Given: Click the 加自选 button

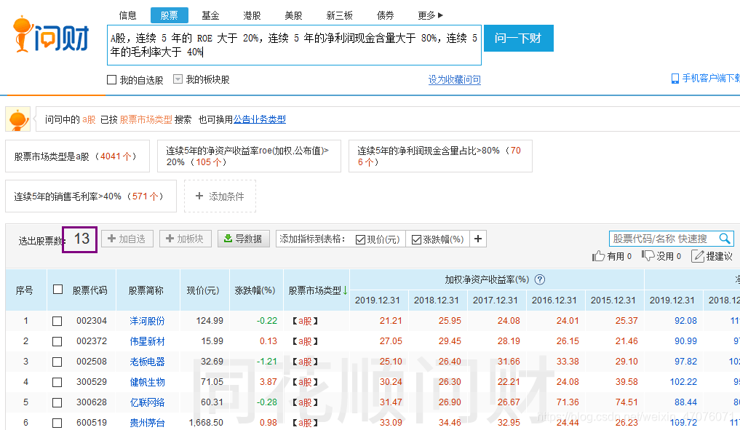Looking at the screenshot, I should [127, 239].
